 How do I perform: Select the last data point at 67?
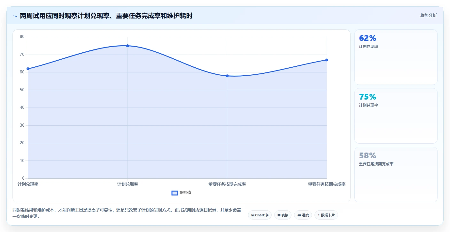pyautogui.click(x=327, y=60)
